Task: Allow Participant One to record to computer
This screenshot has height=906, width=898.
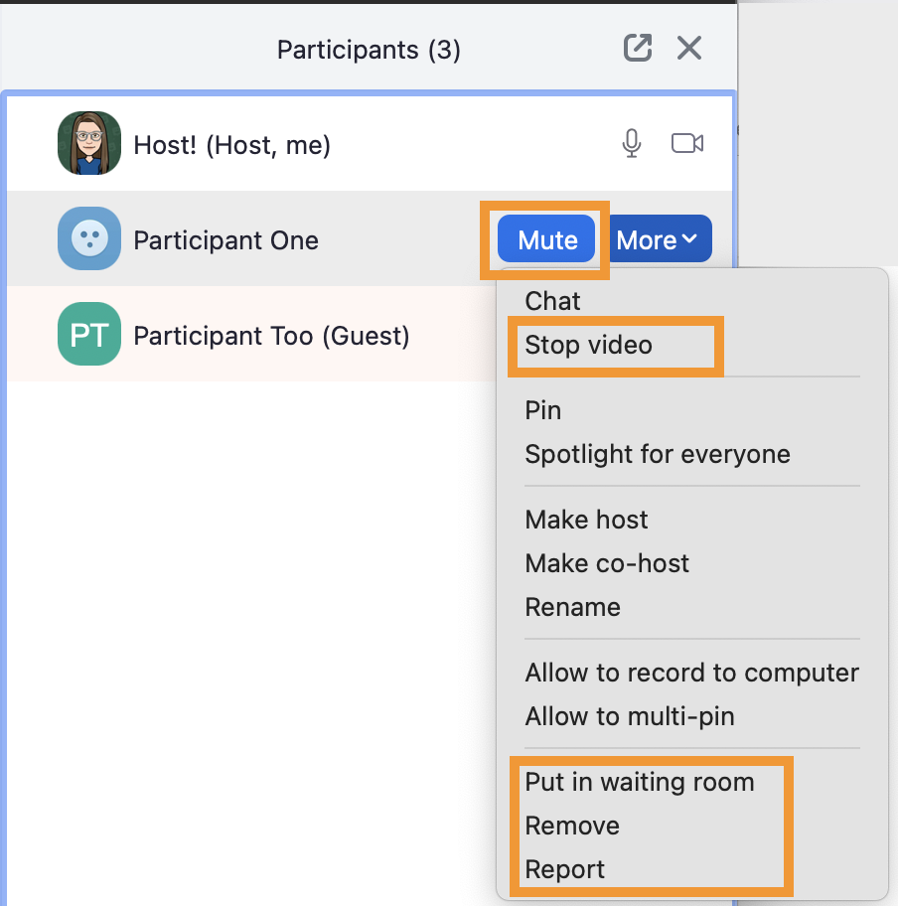Action: pos(691,673)
